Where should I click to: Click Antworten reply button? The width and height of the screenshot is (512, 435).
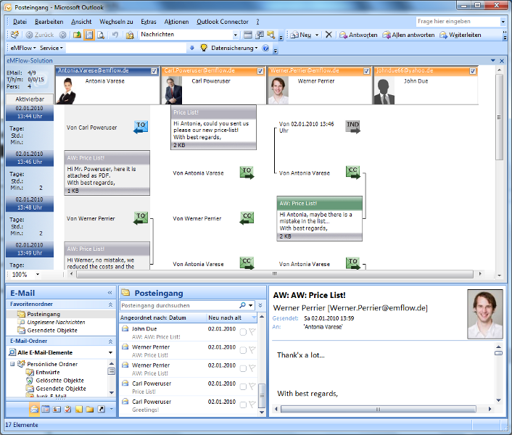click(358, 35)
